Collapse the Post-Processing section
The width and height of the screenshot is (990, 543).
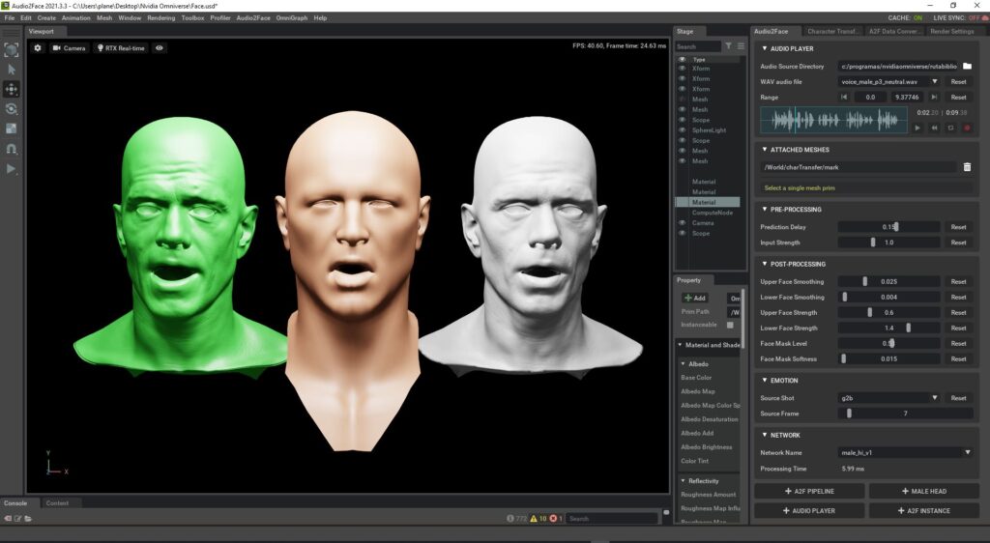pyautogui.click(x=765, y=264)
